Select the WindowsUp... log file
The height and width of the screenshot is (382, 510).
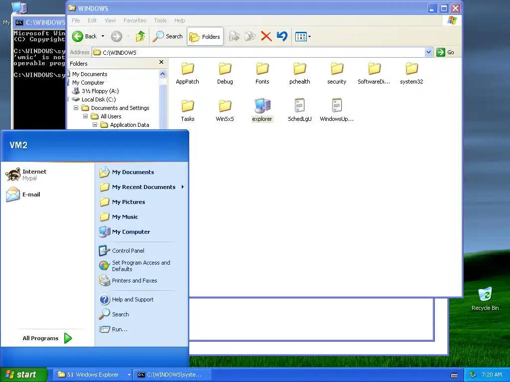pos(337,110)
